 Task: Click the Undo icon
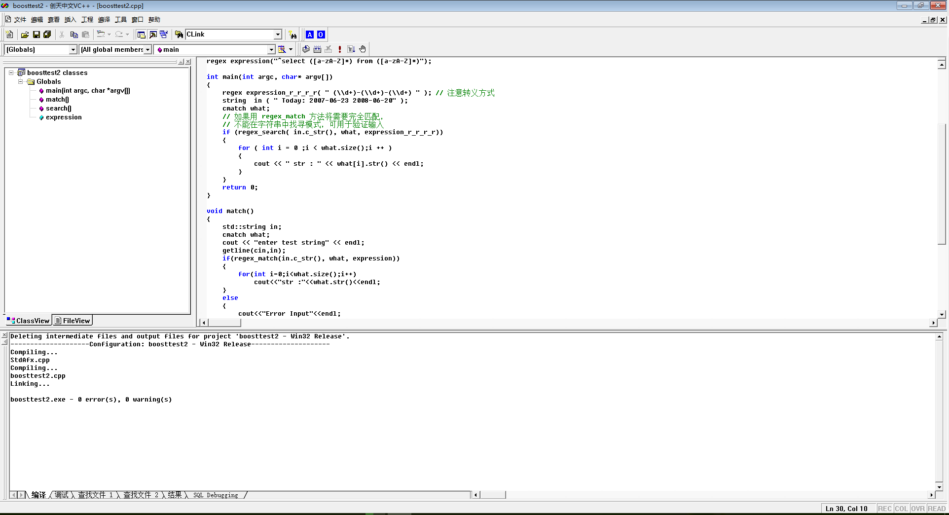tap(101, 35)
